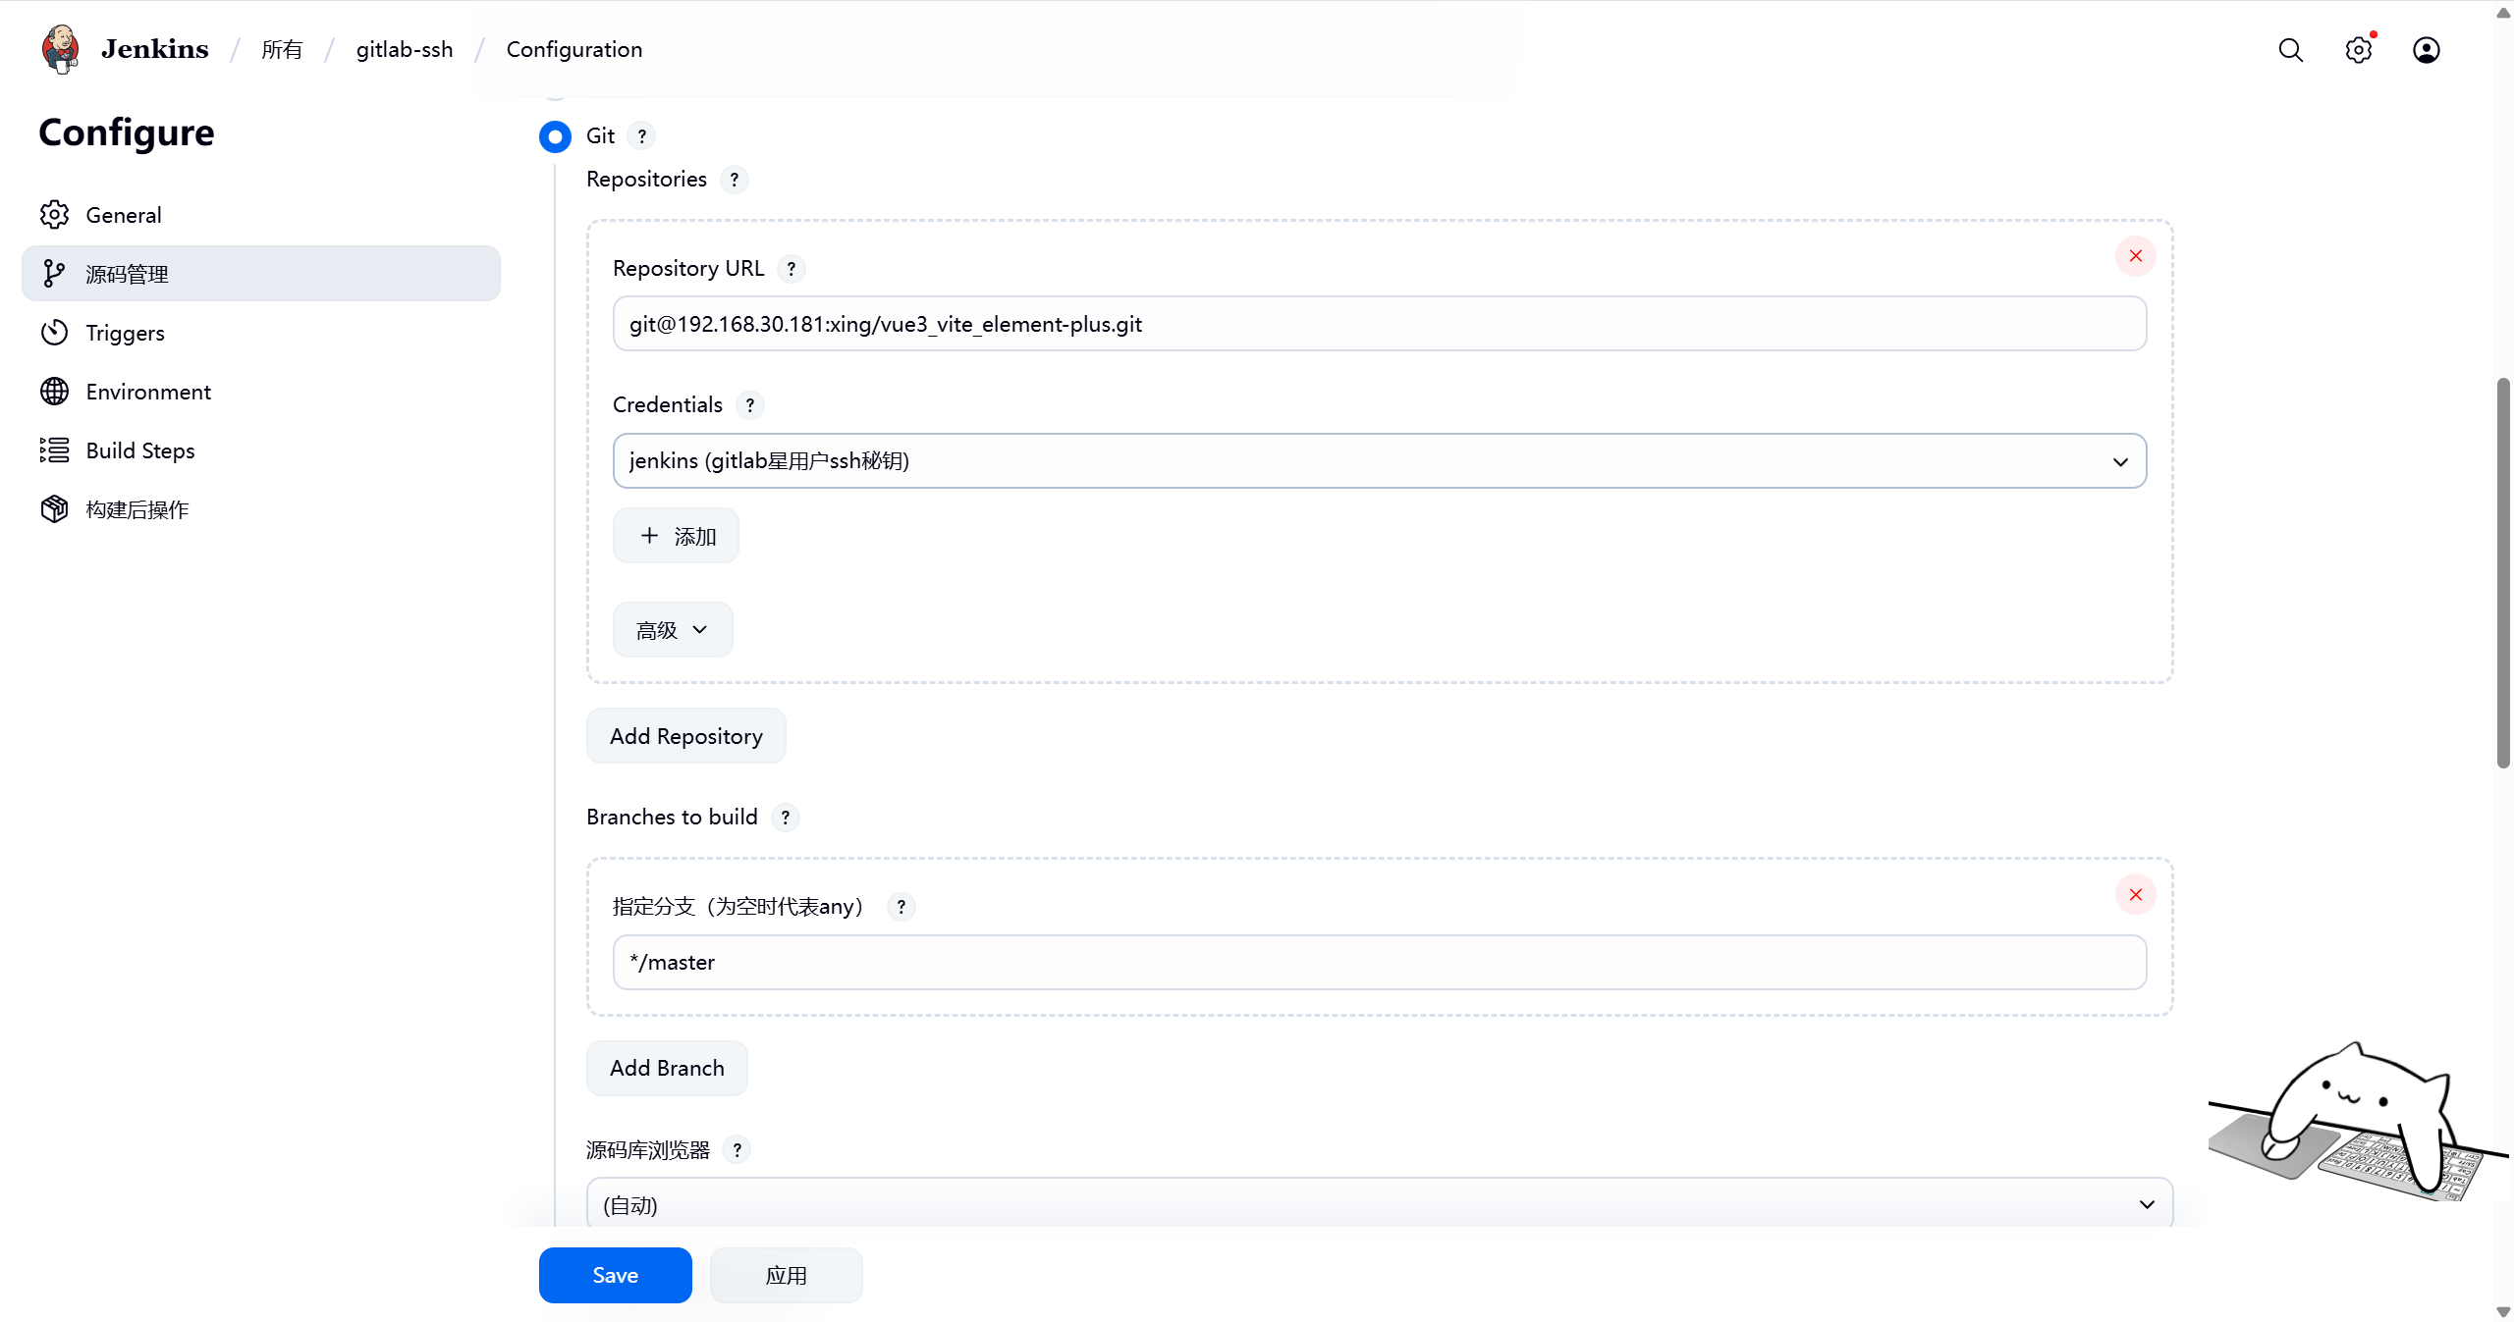Expand the 高级 advanced section

(x=673, y=630)
